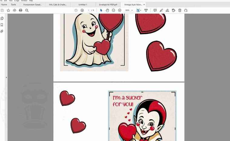Select the arrow selection tool
Screen dimensions: 230x141
(x=101, y=10)
